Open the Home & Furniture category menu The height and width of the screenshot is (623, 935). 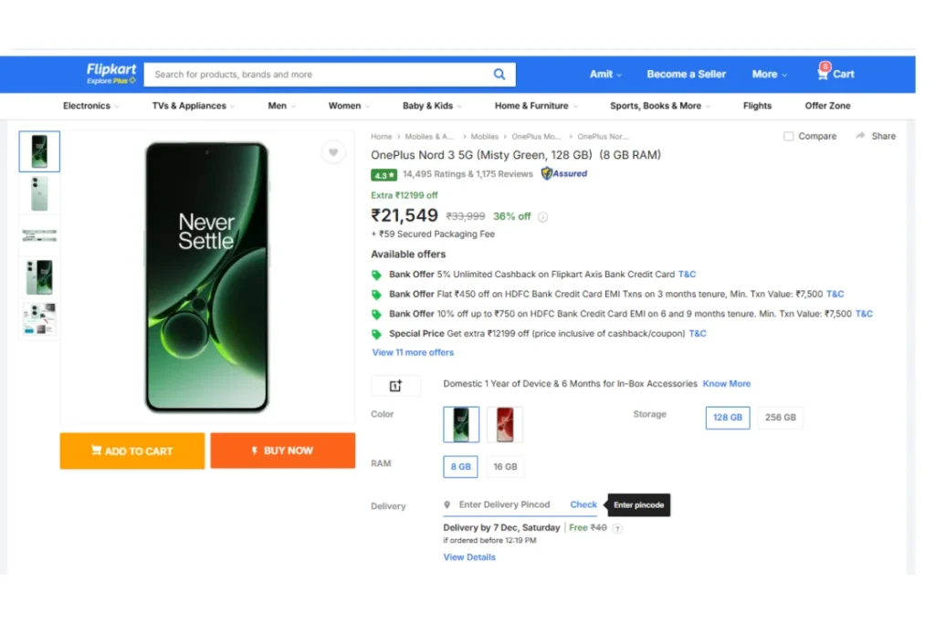(x=535, y=106)
